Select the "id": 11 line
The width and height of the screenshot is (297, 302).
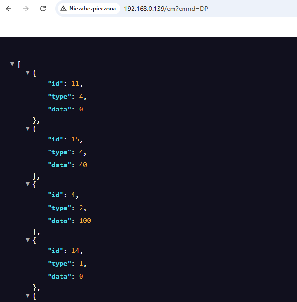(65, 83)
